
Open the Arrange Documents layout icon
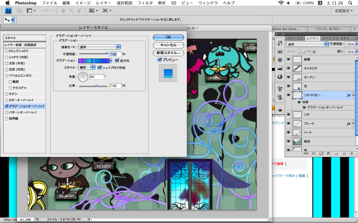(92, 11)
